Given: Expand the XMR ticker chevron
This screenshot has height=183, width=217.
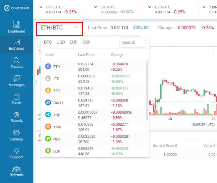Looking at the screenshot, I should [x=204, y=7].
